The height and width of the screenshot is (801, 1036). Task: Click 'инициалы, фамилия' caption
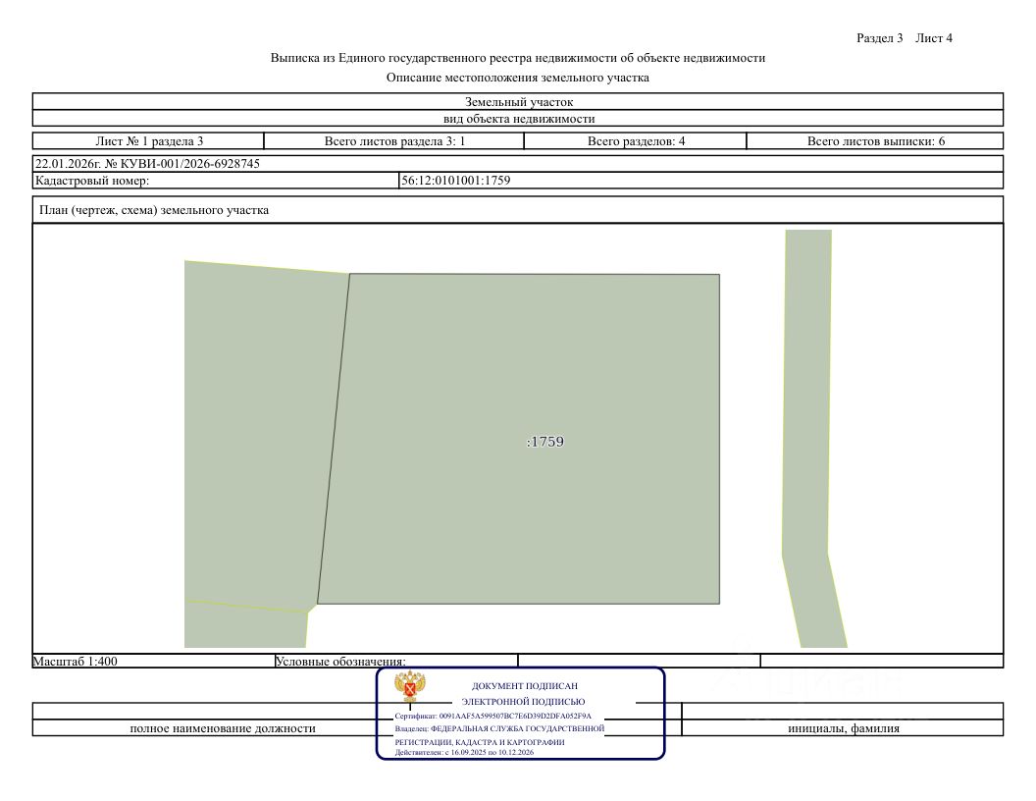[x=844, y=728]
